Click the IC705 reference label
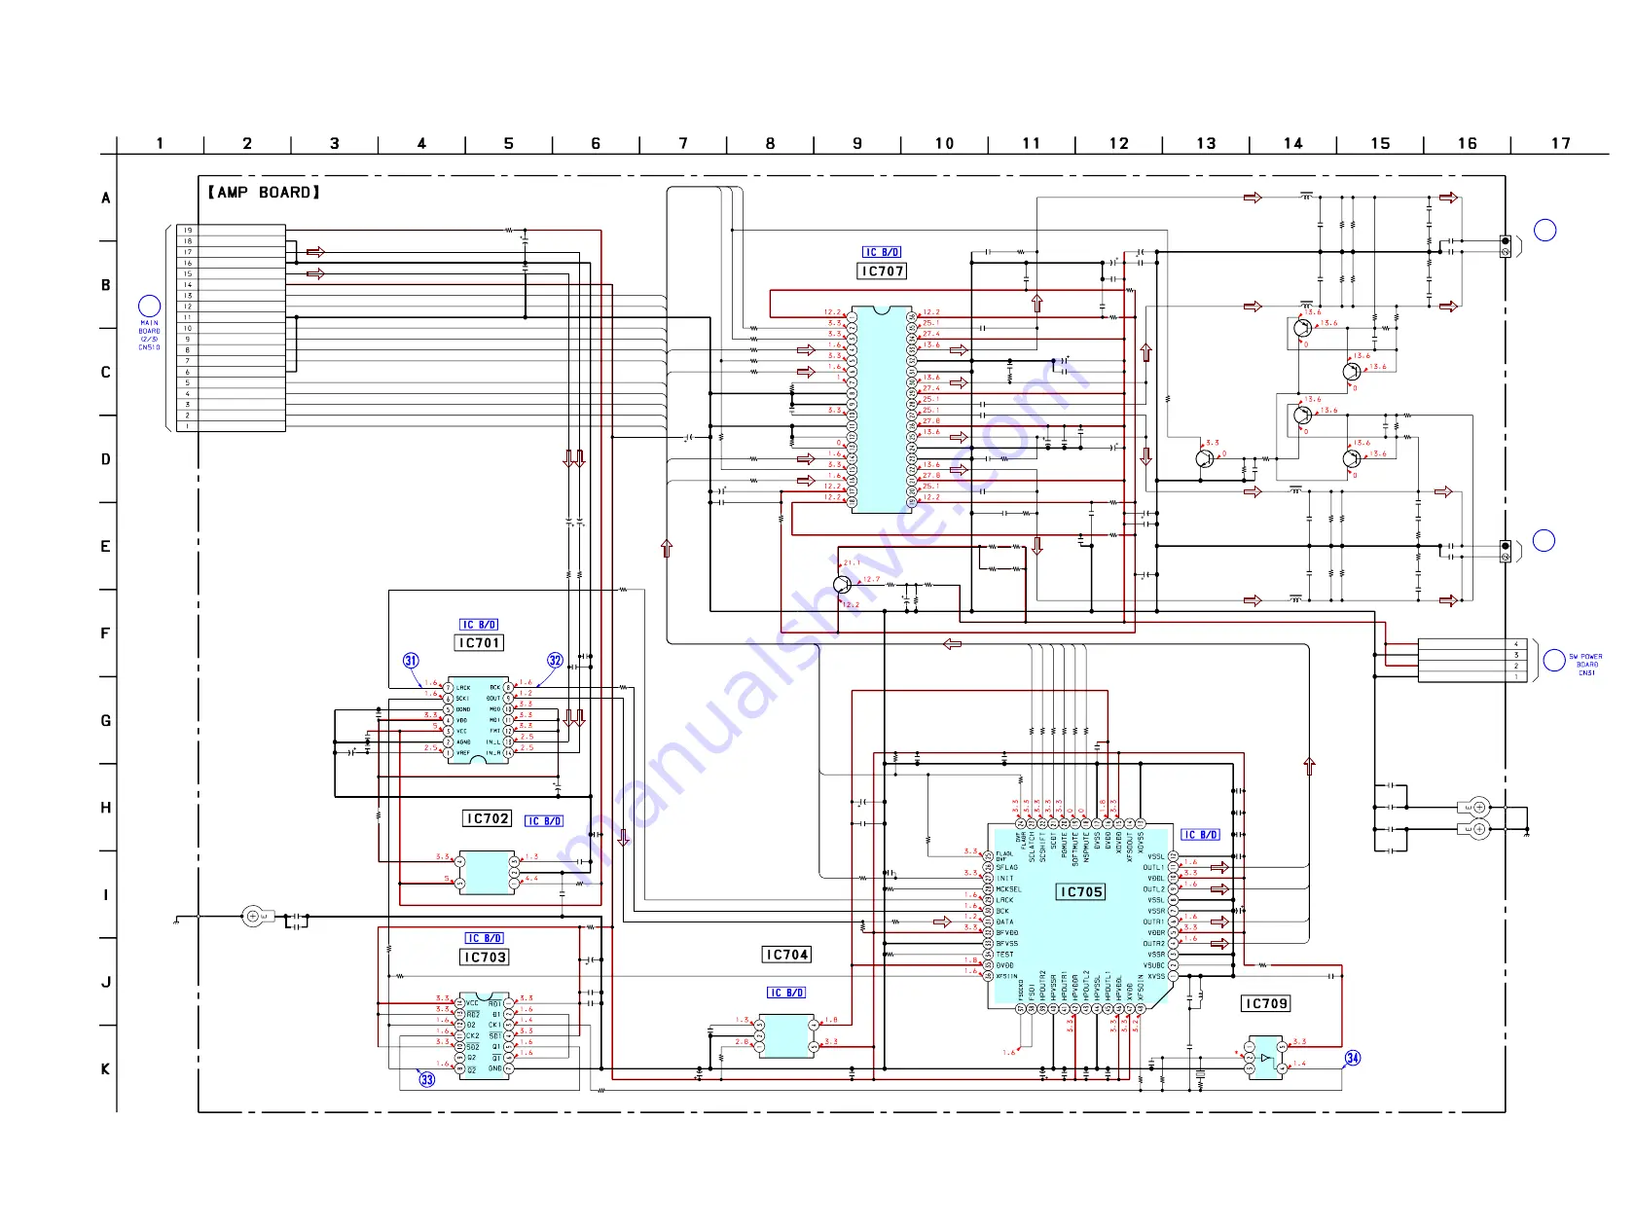The image size is (1635, 1229). [x=1081, y=891]
